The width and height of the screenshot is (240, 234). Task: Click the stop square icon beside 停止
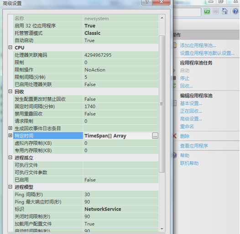pos(174,78)
